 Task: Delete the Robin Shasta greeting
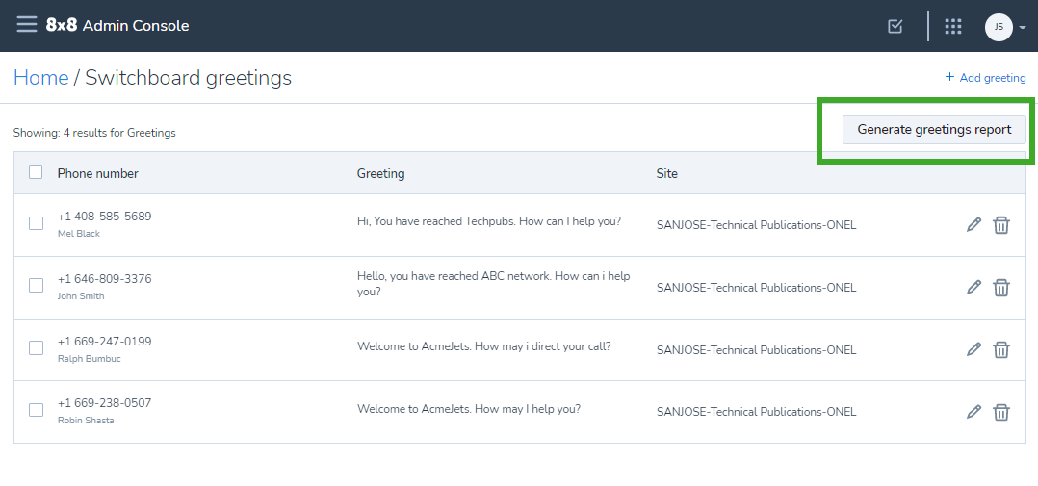tap(1001, 412)
